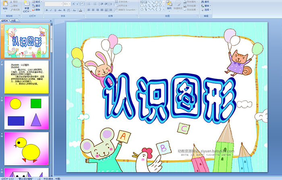Pick the straight line shape
282x180 pixels.
[149, 2]
